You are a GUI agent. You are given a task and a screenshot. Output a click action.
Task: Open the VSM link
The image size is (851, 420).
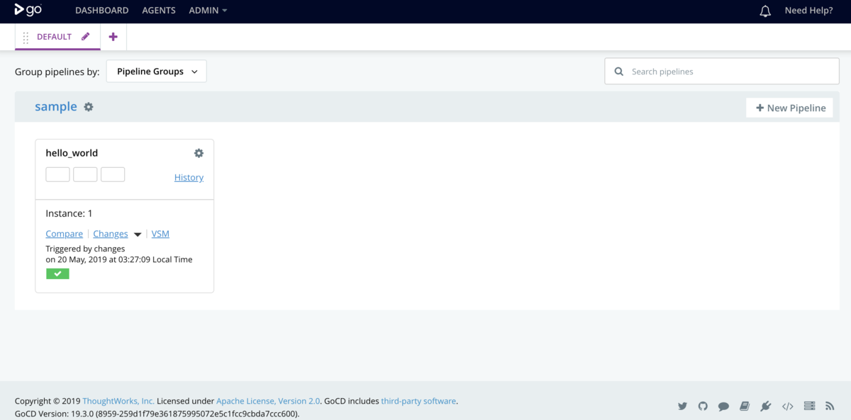pos(160,234)
